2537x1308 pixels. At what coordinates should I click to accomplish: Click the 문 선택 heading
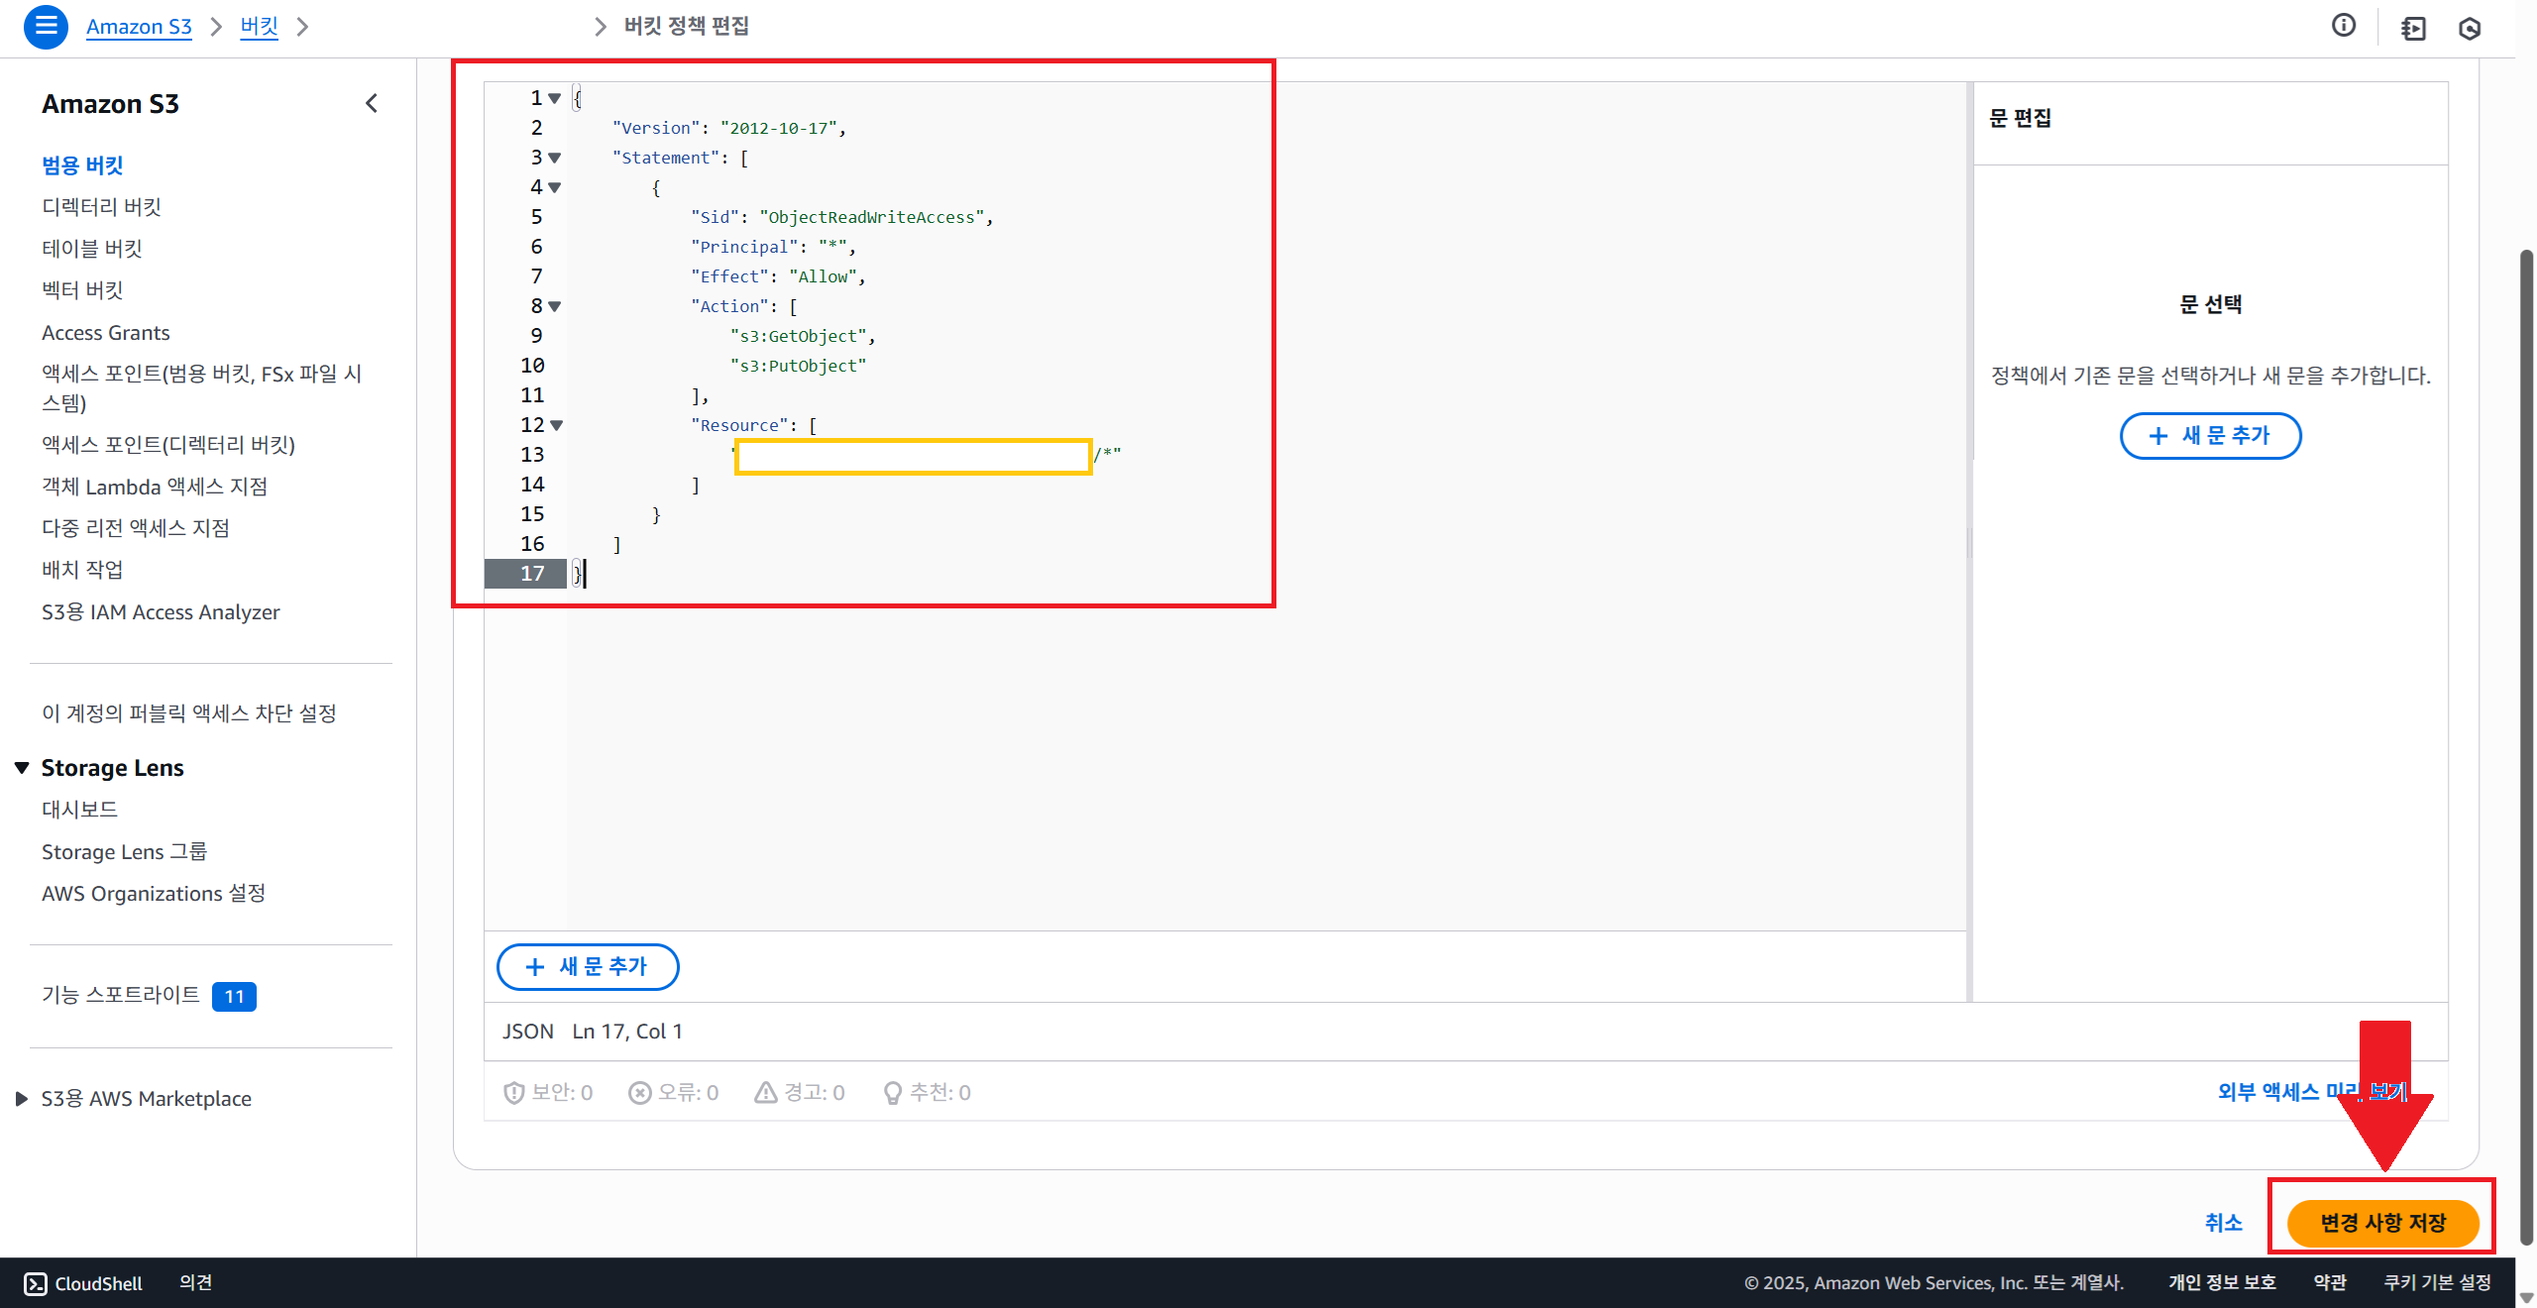(2211, 304)
